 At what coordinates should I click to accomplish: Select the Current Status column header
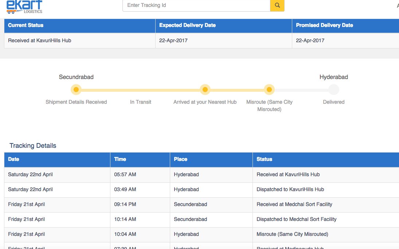[80, 25]
